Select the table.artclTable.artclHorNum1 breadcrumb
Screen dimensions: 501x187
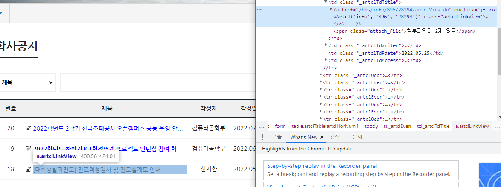tap(325, 126)
